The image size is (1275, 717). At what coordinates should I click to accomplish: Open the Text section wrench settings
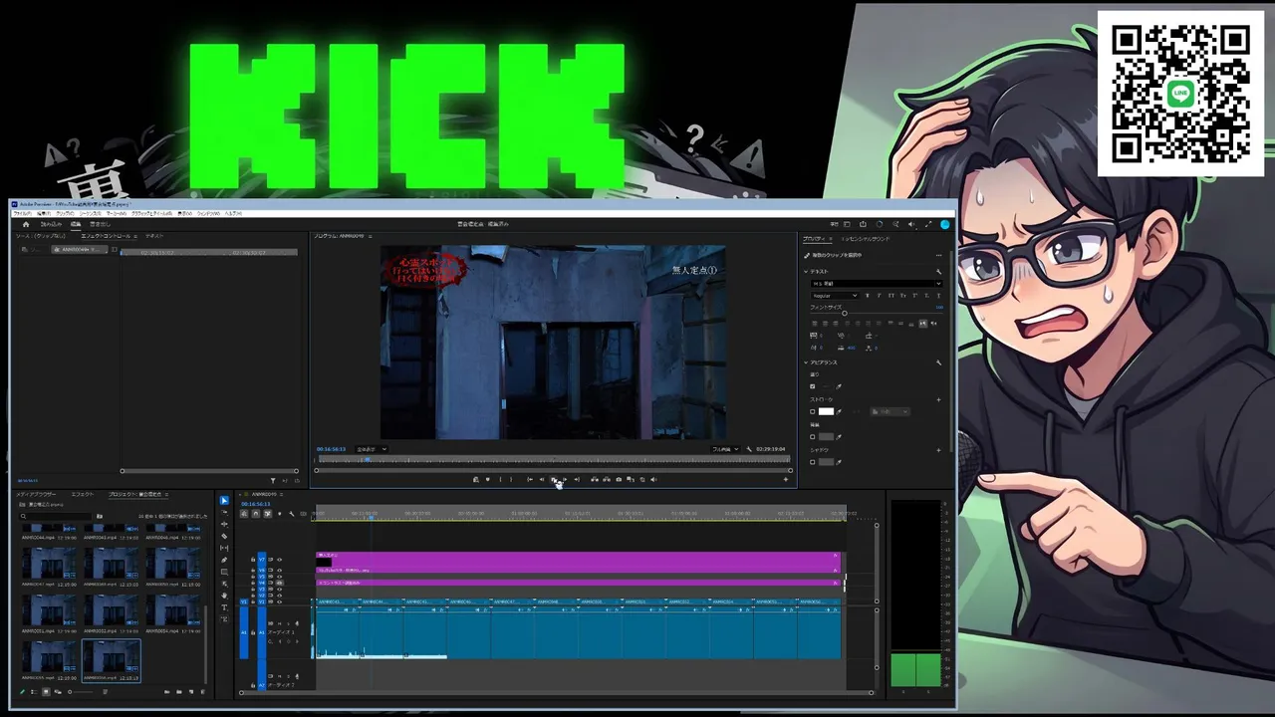point(938,271)
